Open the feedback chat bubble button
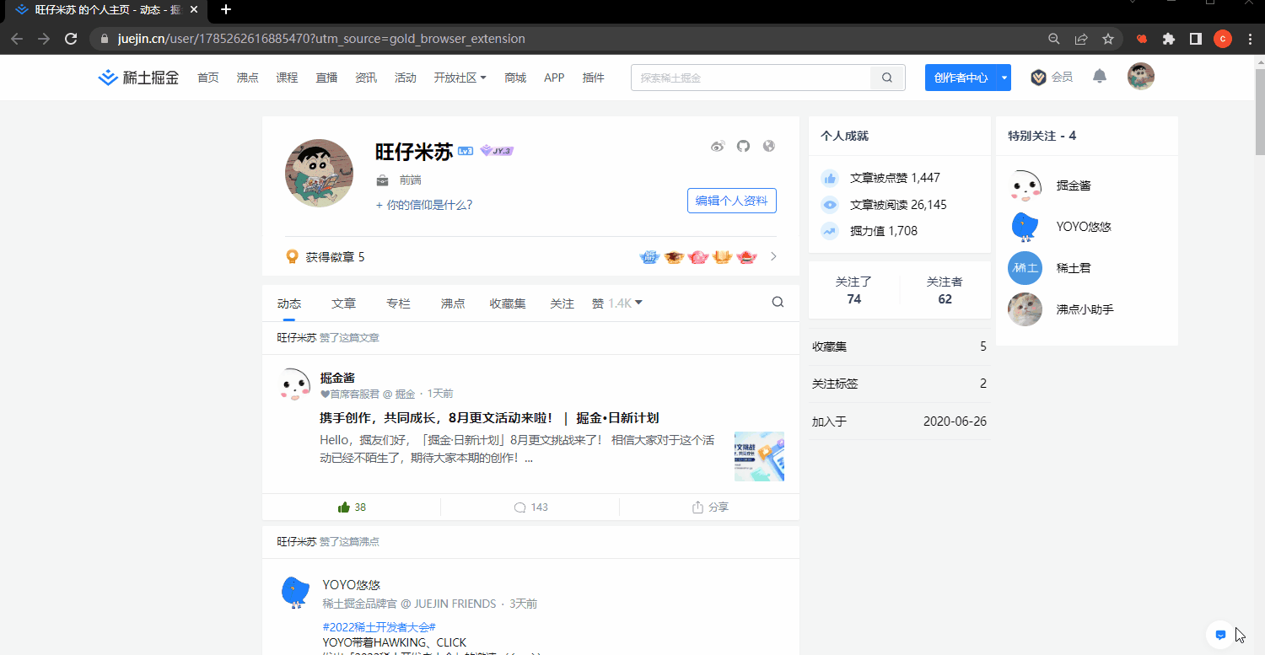Image resolution: width=1265 pixels, height=655 pixels. click(1220, 635)
